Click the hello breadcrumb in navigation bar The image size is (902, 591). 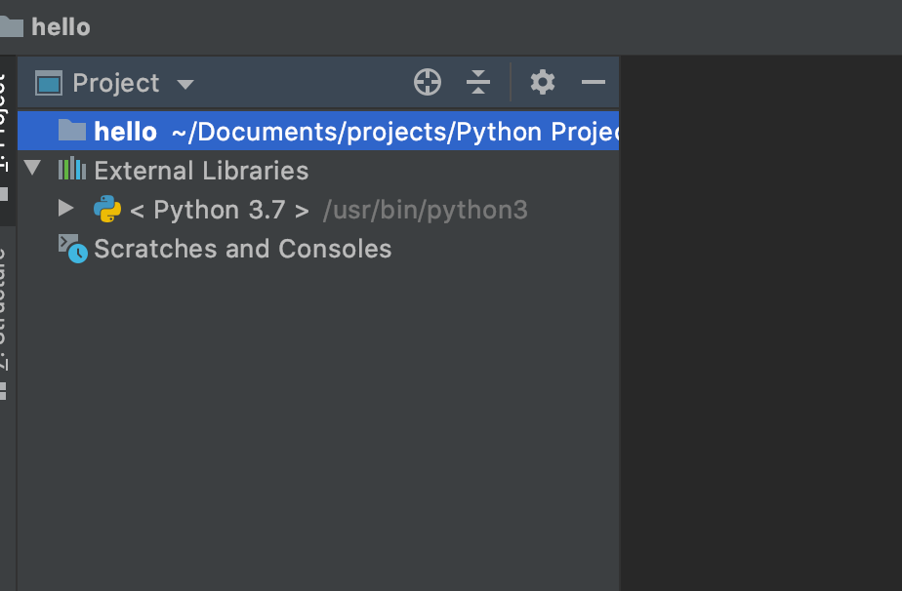point(61,26)
